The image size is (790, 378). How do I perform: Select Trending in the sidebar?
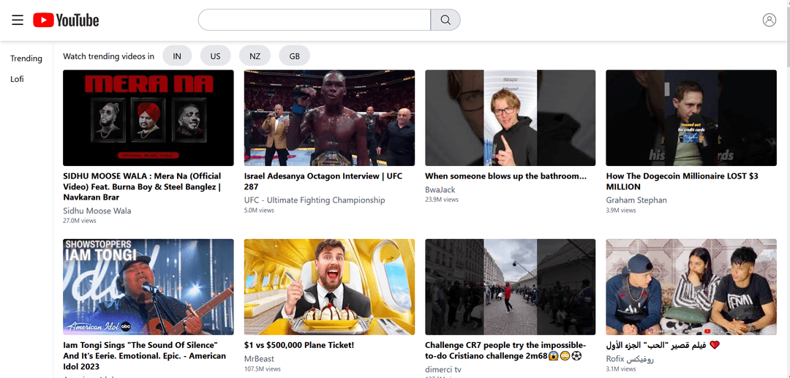26,58
